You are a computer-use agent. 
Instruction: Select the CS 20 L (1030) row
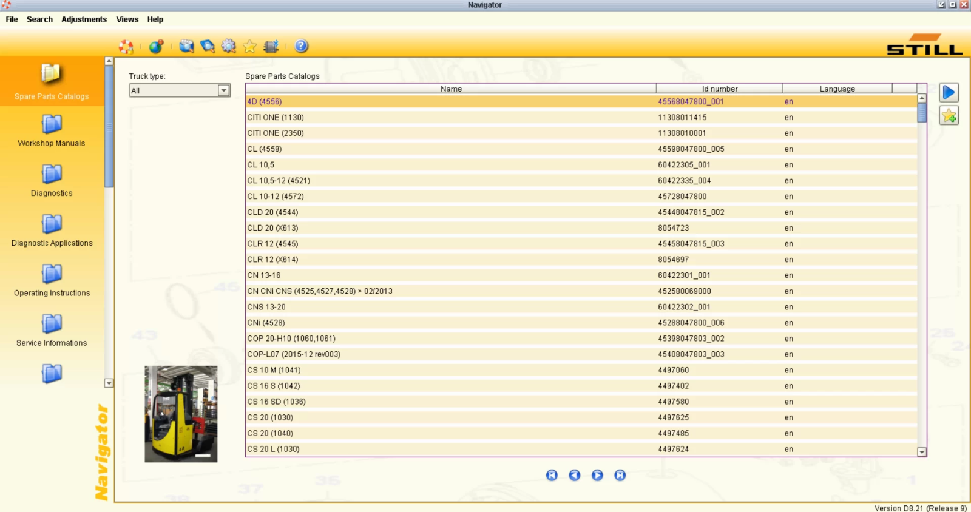[581, 449]
